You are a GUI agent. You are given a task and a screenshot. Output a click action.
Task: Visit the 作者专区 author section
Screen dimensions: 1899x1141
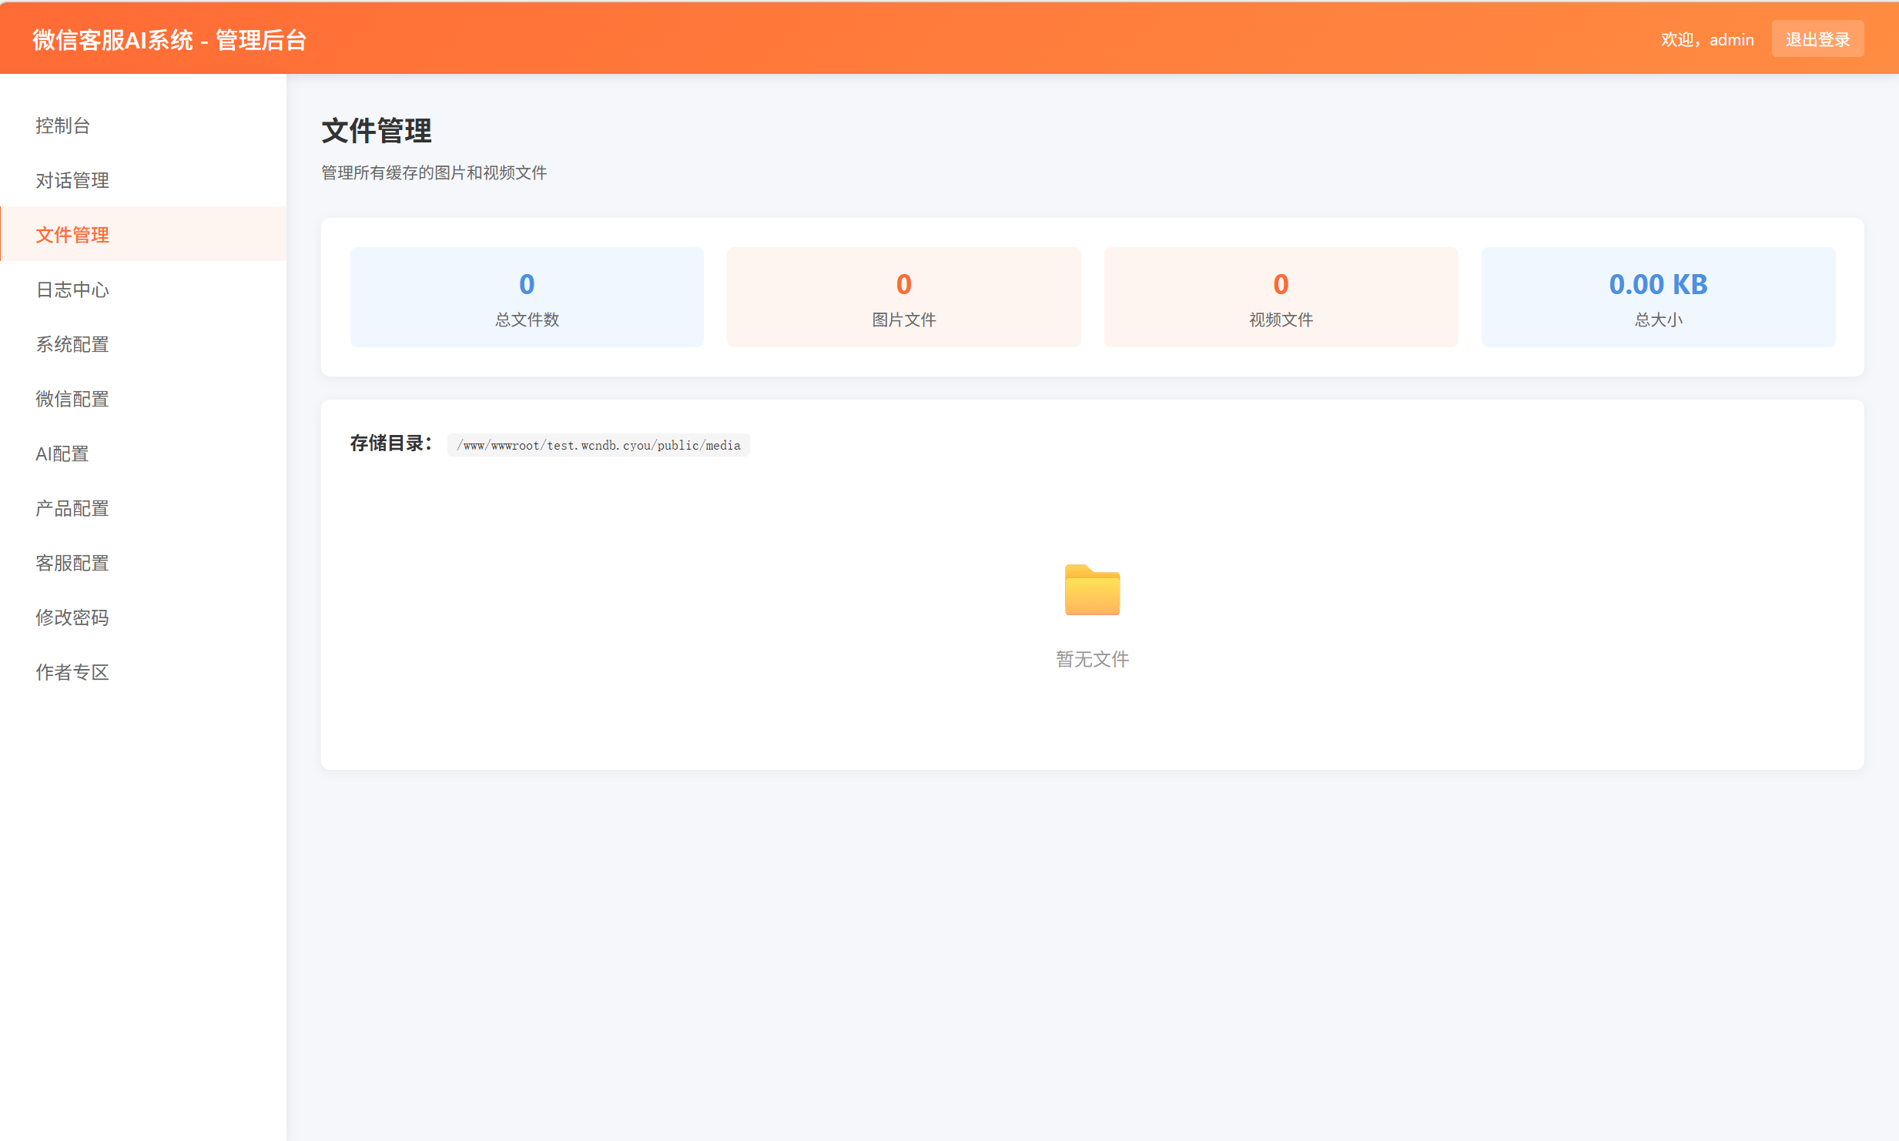point(72,671)
